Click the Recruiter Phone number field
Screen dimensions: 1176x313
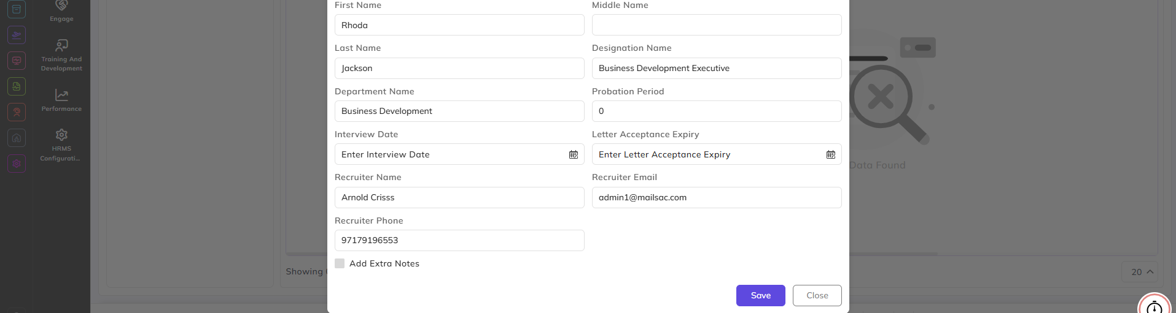click(459, 240)
